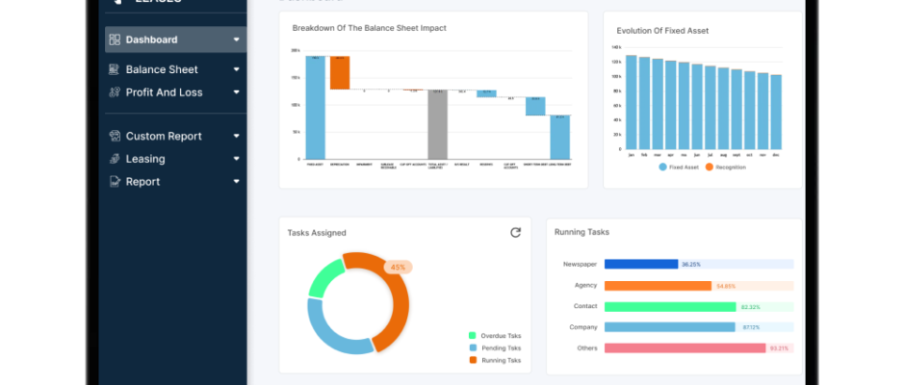Image resolution: width=905 pixels, height=385 pixels.
Task: Select the Dashboard menu item
Action: pyautogui.click(x=175, y=39)
